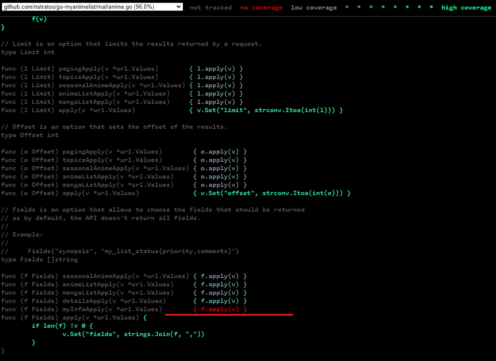Click the 'func (l Limit) mangaListApply' line
The height and width of the screenshot is (361, 496).
click(x=122, y=102)
